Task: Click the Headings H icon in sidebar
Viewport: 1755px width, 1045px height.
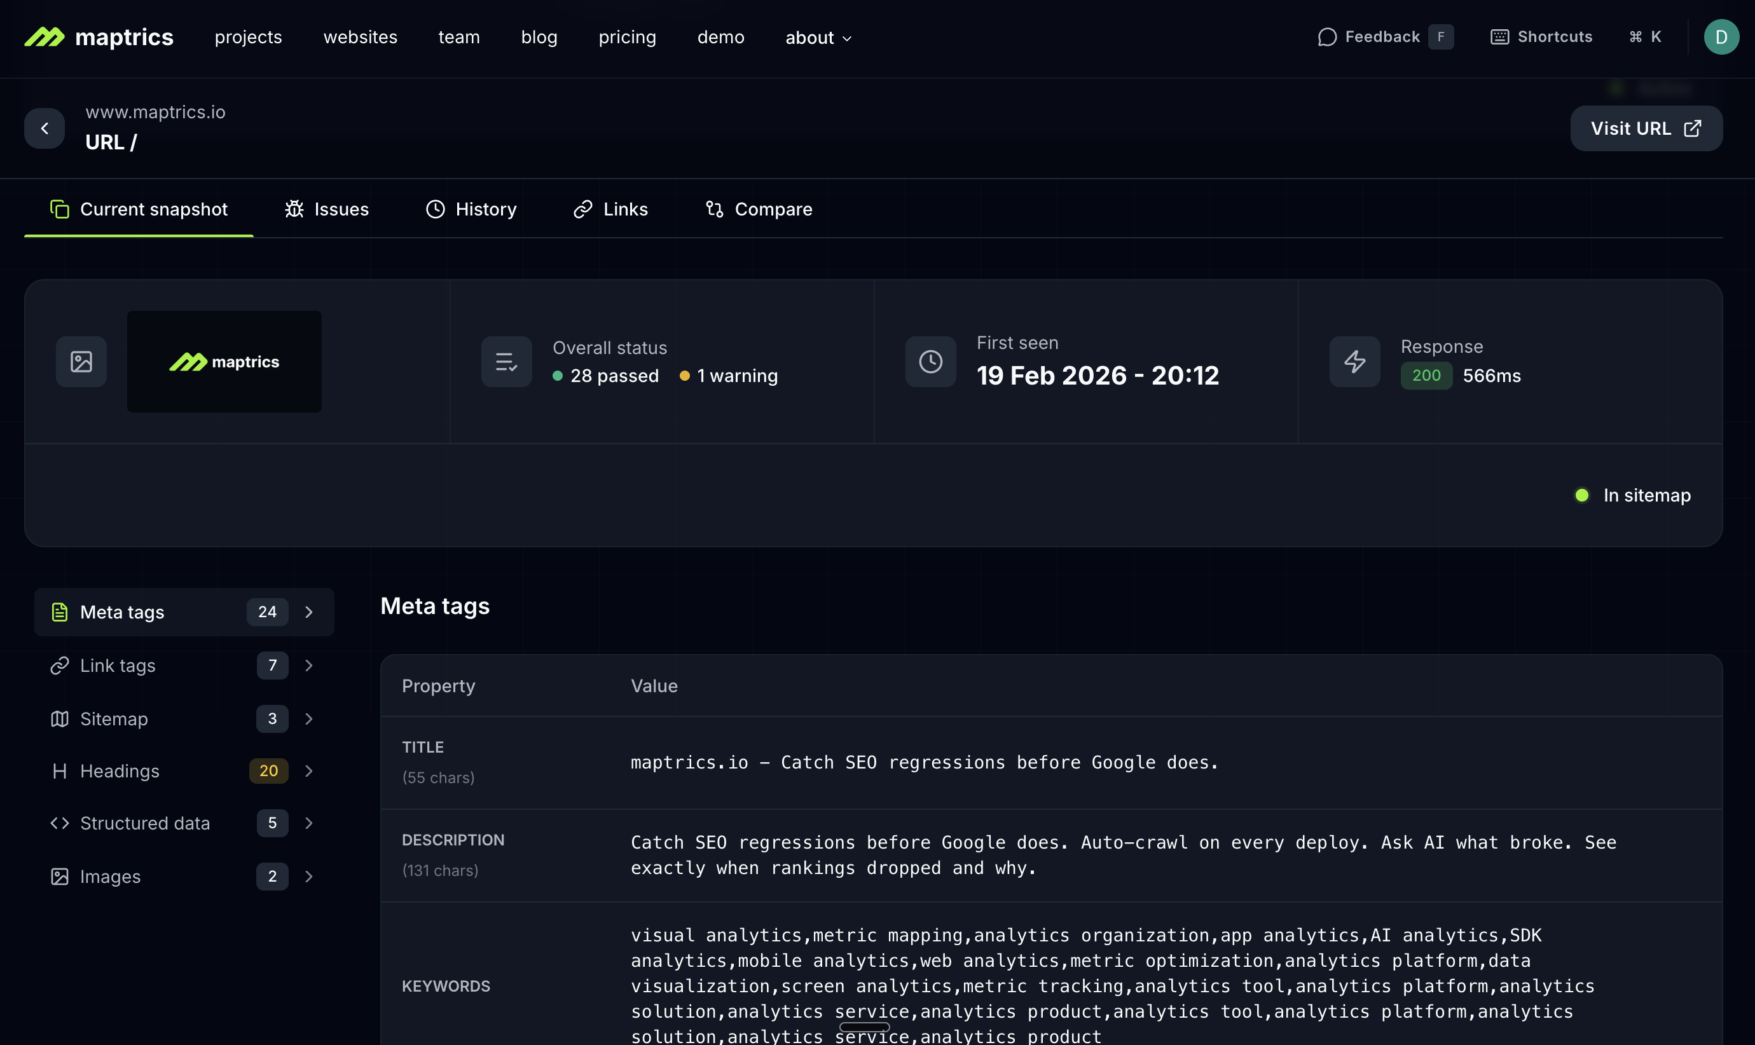Action: [60, 770]
